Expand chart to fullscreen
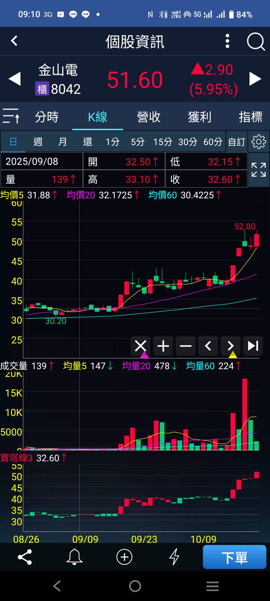 [258, 170]
